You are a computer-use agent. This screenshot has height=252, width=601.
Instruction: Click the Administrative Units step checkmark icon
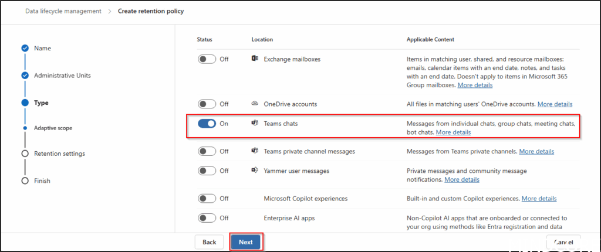(x=25, y=76)
